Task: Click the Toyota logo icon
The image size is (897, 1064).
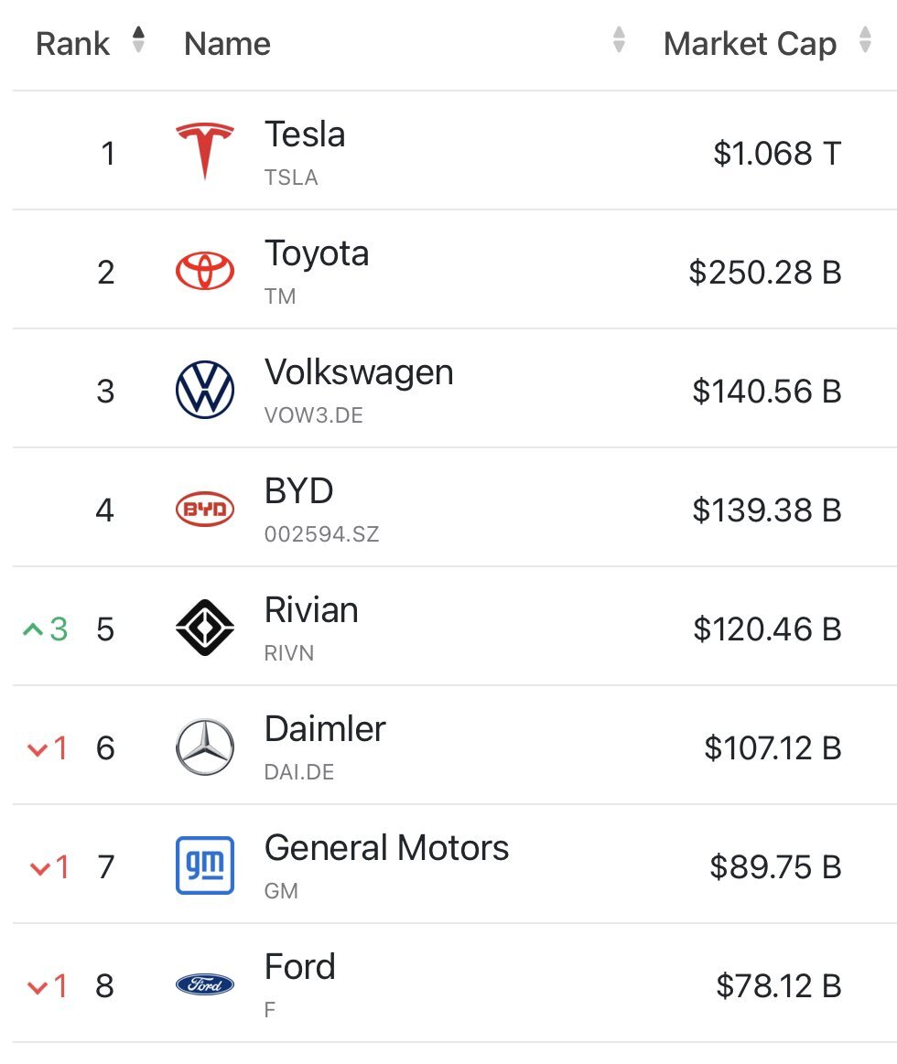Action: tap(204, 272)
